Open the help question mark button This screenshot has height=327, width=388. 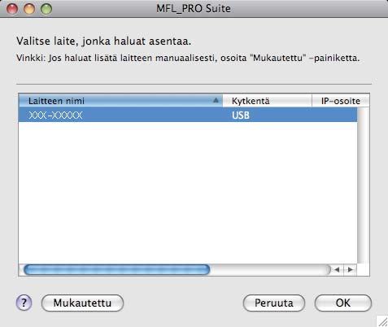click(24, 303)
